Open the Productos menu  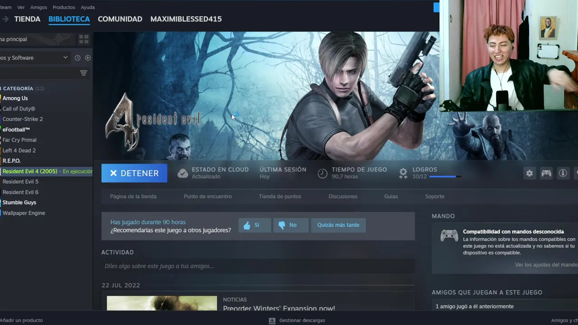coord(64,7)
